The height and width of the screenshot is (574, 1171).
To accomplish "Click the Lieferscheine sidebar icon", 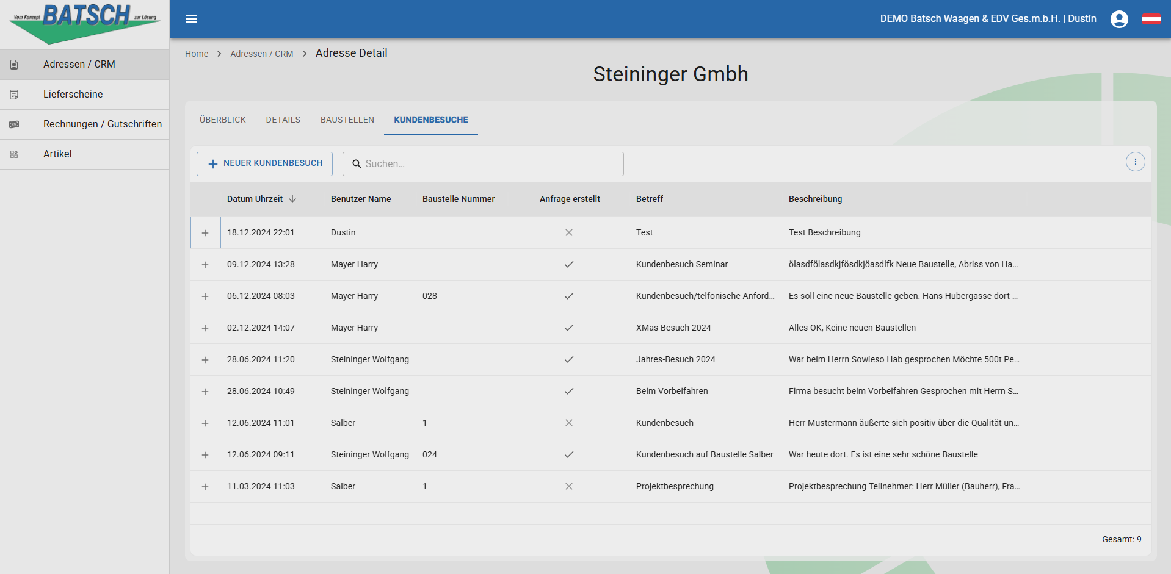I will tap(14, 95).
